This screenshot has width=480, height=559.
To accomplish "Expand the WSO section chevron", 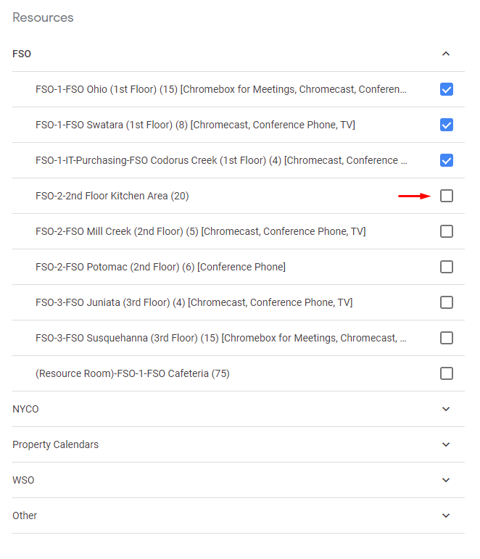I will click(446, 480).
